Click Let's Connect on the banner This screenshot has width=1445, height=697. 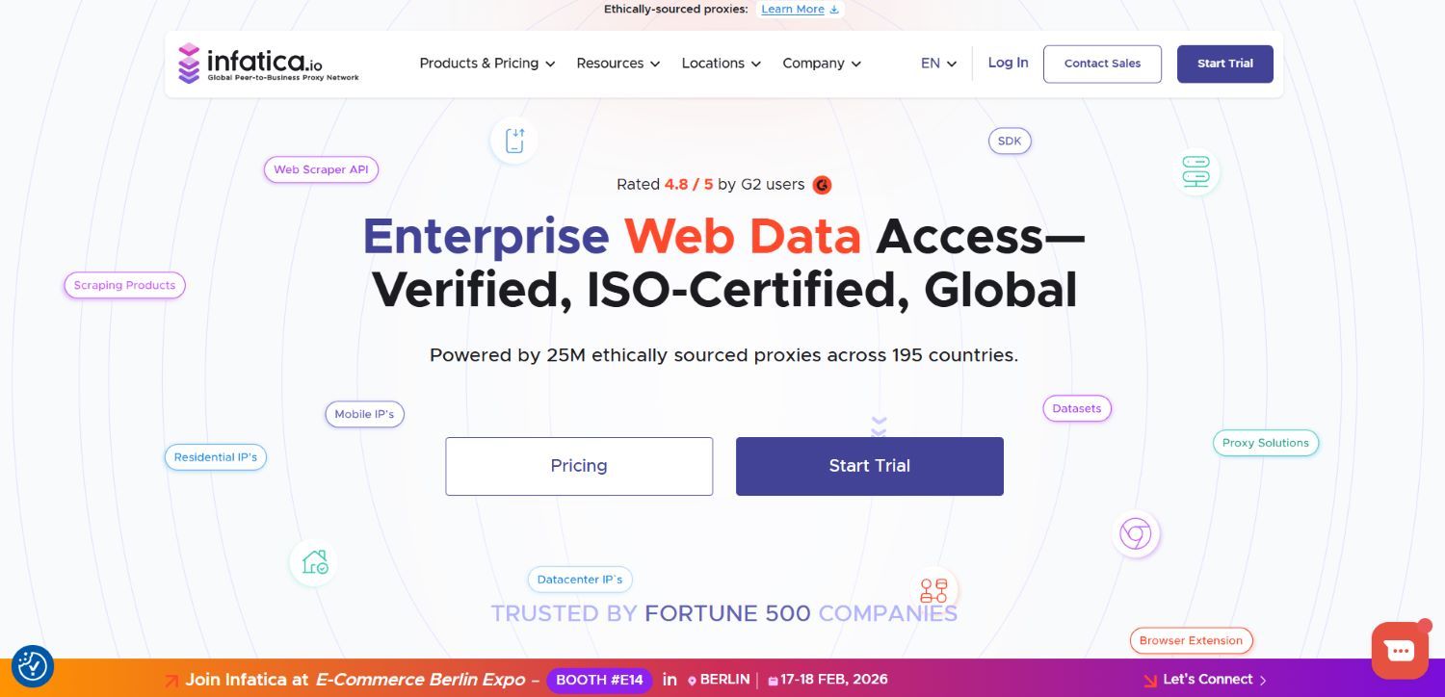[1208, 680]
